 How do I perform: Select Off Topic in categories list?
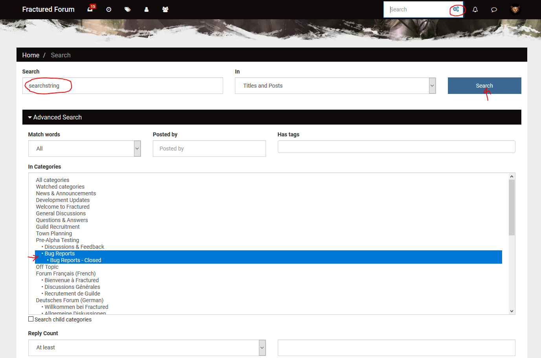click(47, 267)
